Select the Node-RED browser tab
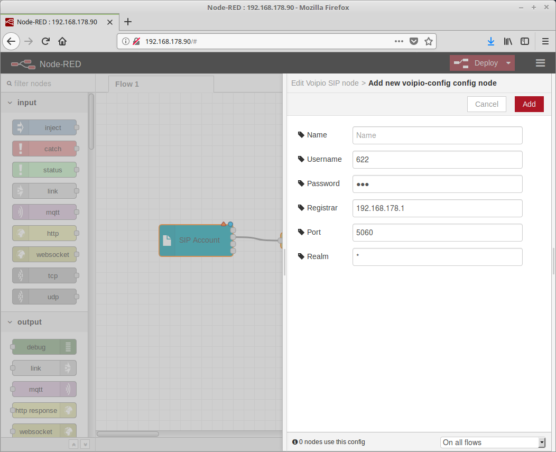Screen dimensions: 556x452 57,22
